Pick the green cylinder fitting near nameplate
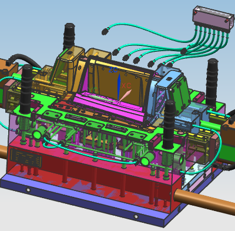This screenshot has height=231, width=235. (x=38, y=132)
